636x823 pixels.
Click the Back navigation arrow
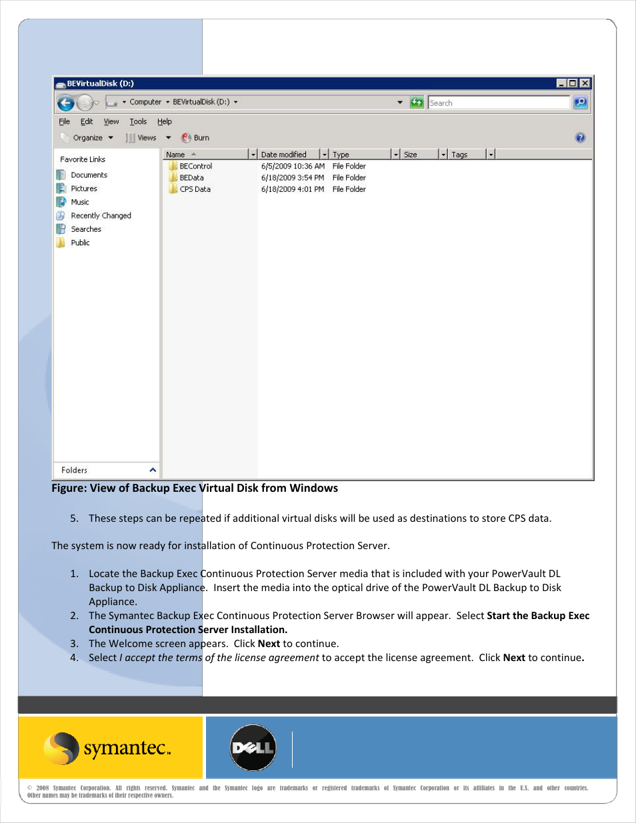point(65,103)
